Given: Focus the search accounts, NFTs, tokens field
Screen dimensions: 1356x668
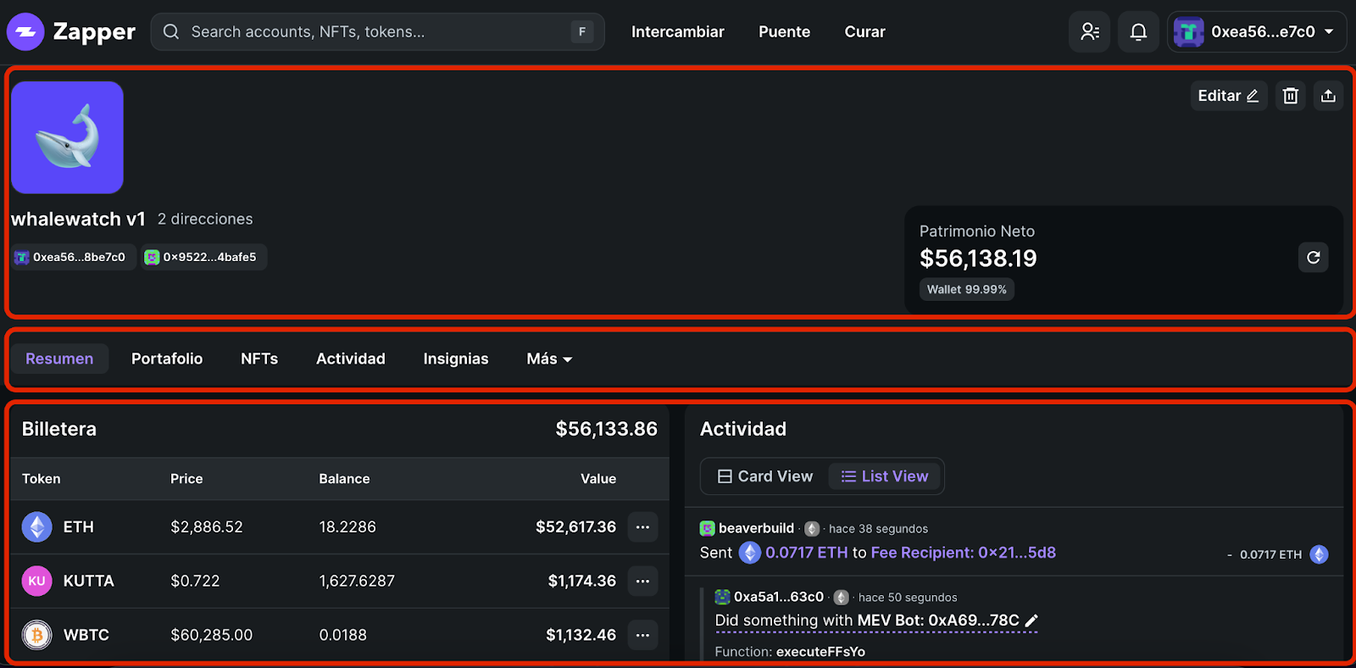Looking at the screenshot, I should click(377, 31).
